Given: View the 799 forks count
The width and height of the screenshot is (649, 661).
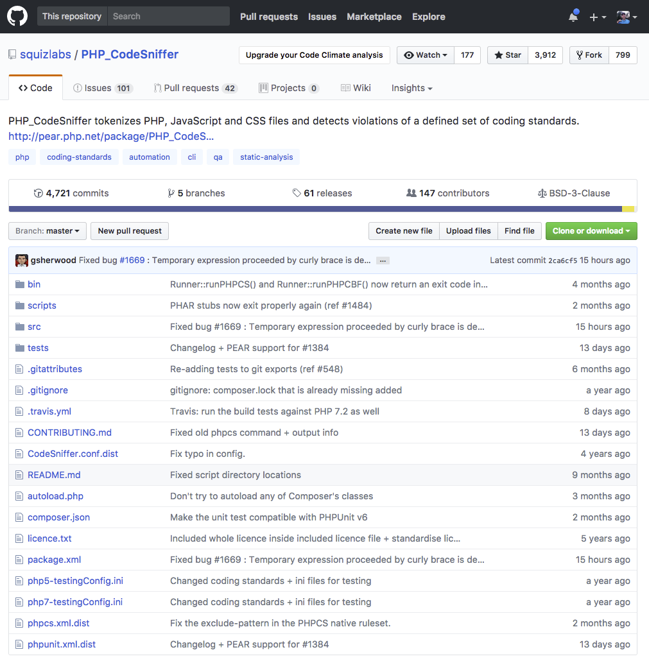Looking at the screenshot, I should [x=623, y=55].
